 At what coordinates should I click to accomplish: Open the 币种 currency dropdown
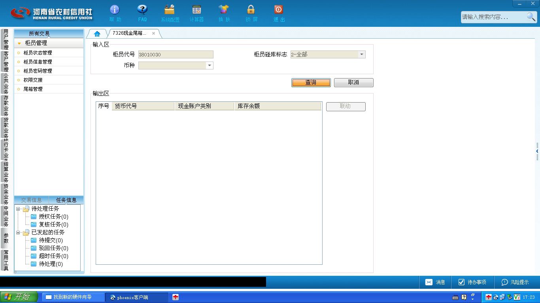[x=210, y=65]
